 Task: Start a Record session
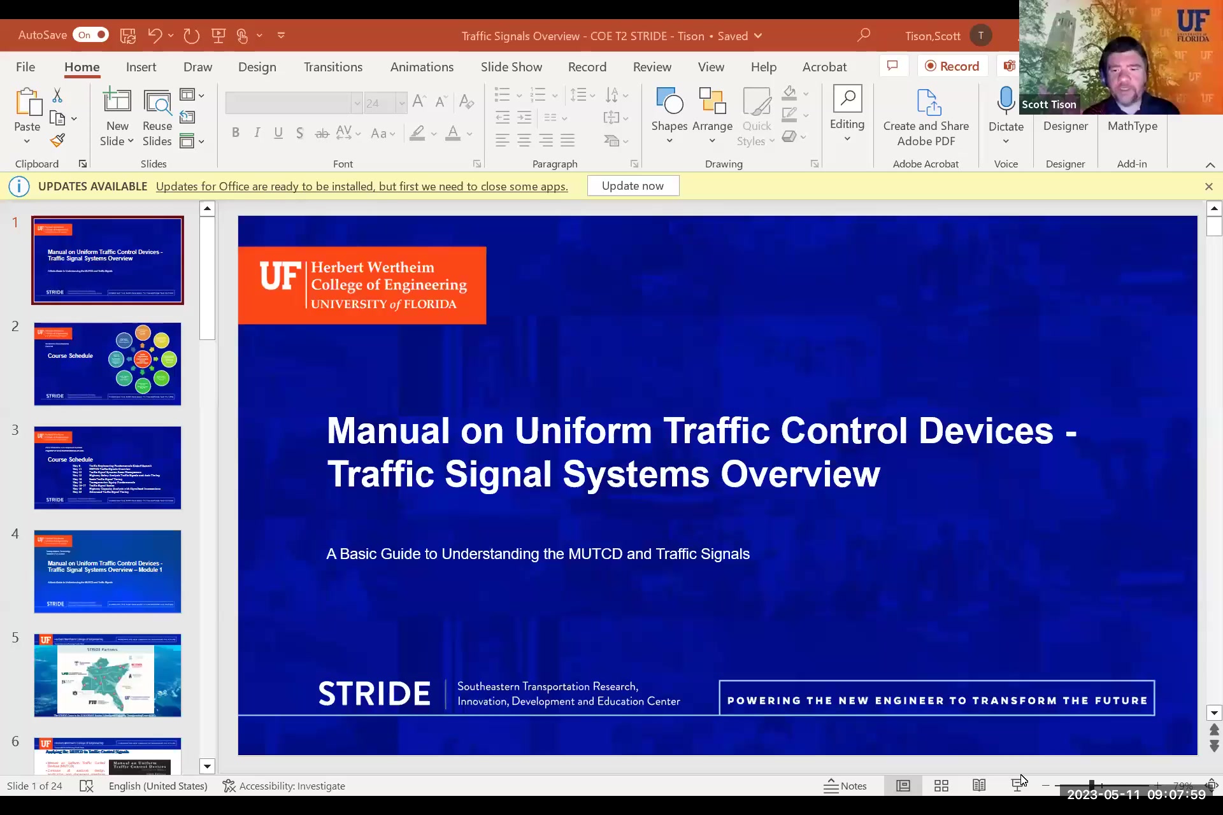coord(952,66)
